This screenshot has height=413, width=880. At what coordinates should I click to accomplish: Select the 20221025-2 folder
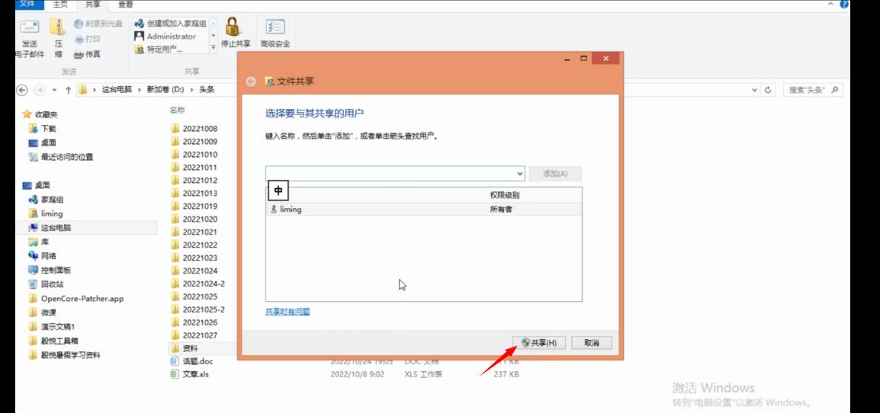(x=198, y=309)
